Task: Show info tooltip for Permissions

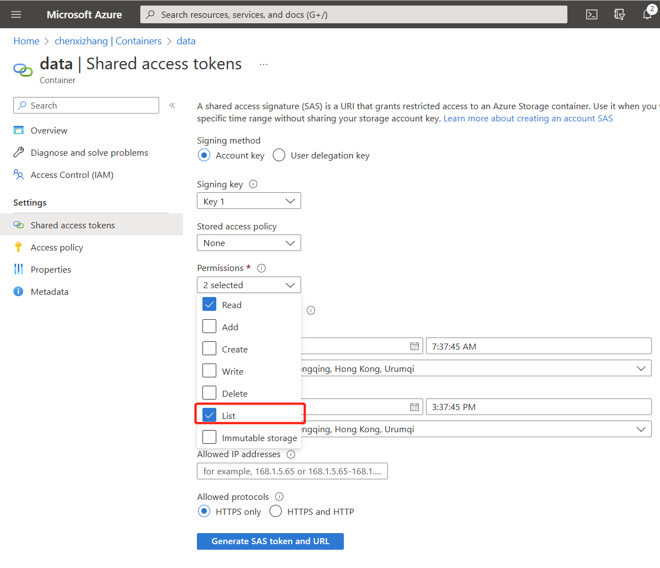Action: 261,268
